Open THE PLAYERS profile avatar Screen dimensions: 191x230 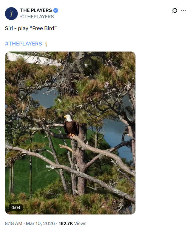(11, 13)
